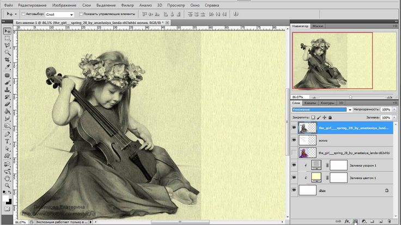Select the Clone Stamp tool

click(7, 90)
